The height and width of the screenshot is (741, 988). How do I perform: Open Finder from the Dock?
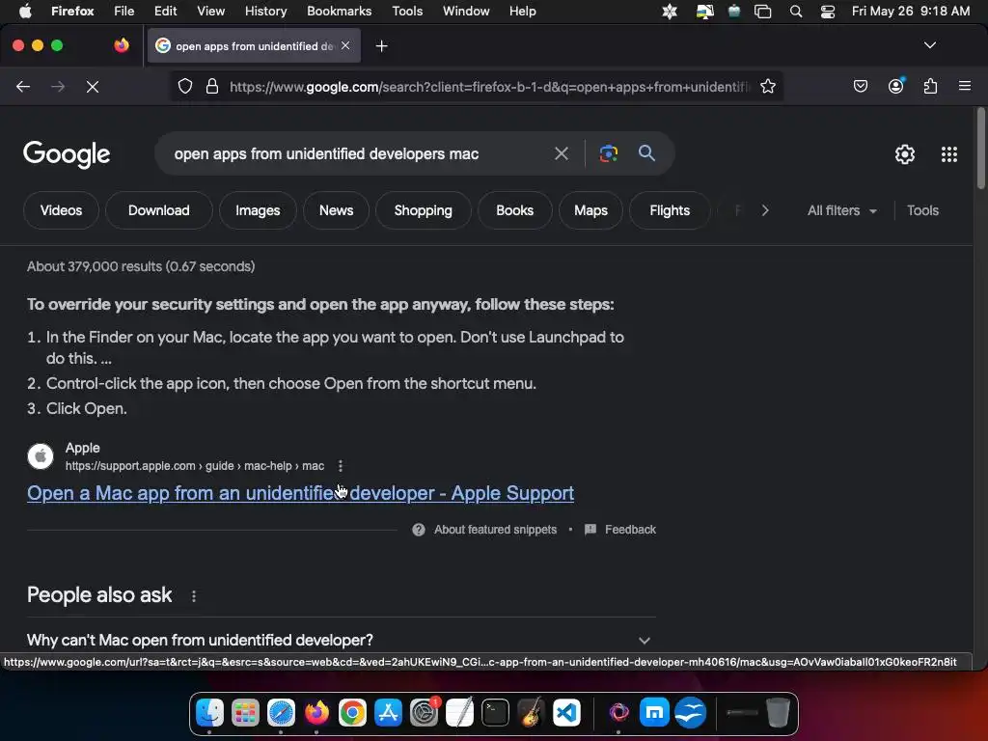click(x=209, y=713)
